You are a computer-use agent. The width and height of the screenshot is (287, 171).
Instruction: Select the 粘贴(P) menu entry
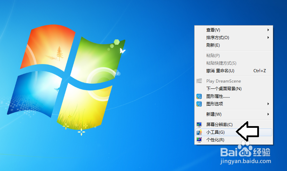(x=234, y=55)
